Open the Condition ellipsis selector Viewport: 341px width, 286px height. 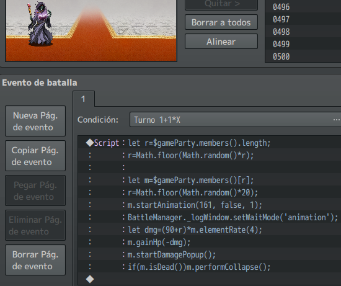click(336, 120)
